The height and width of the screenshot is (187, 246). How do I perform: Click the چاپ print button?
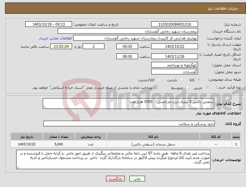tap(137, 179)
